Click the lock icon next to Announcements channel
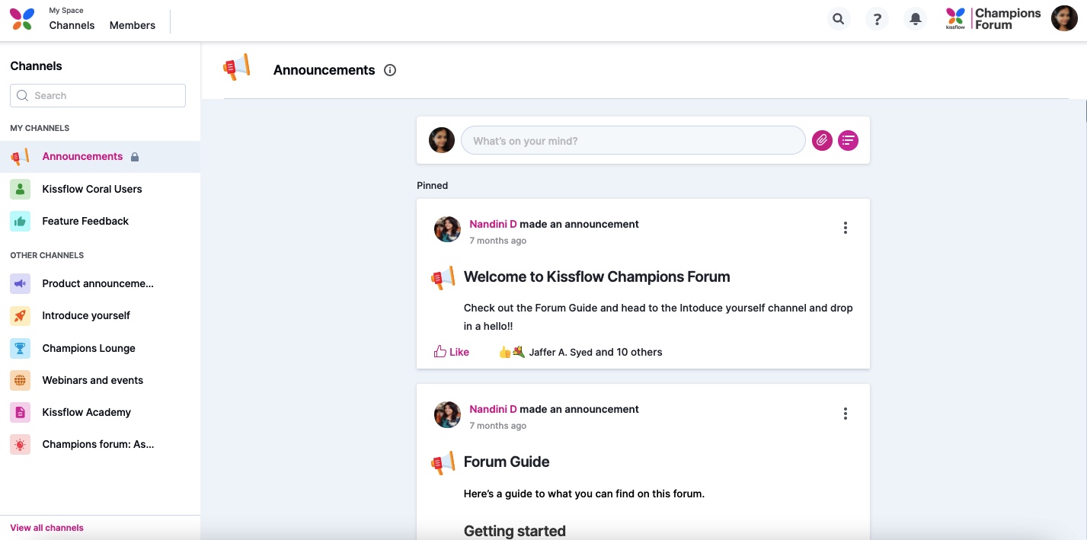Viewport: 1087px width, 540px height. pos(135,157)
